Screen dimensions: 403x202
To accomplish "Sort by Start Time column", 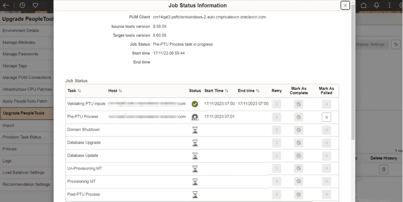I will 226,91.
